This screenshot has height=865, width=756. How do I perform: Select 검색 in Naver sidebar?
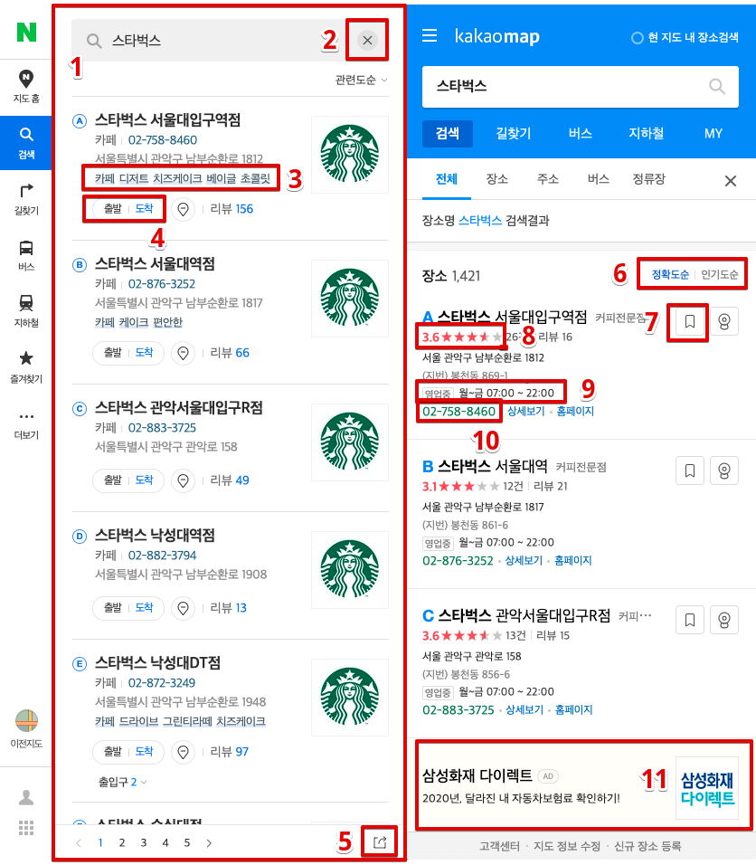coord(26,143)
